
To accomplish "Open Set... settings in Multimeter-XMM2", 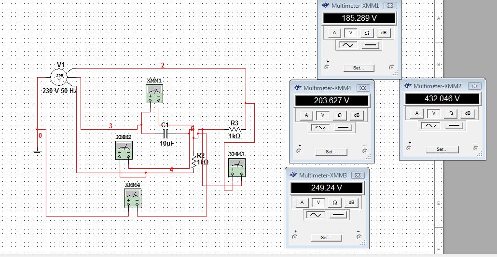I will [442, 149].
